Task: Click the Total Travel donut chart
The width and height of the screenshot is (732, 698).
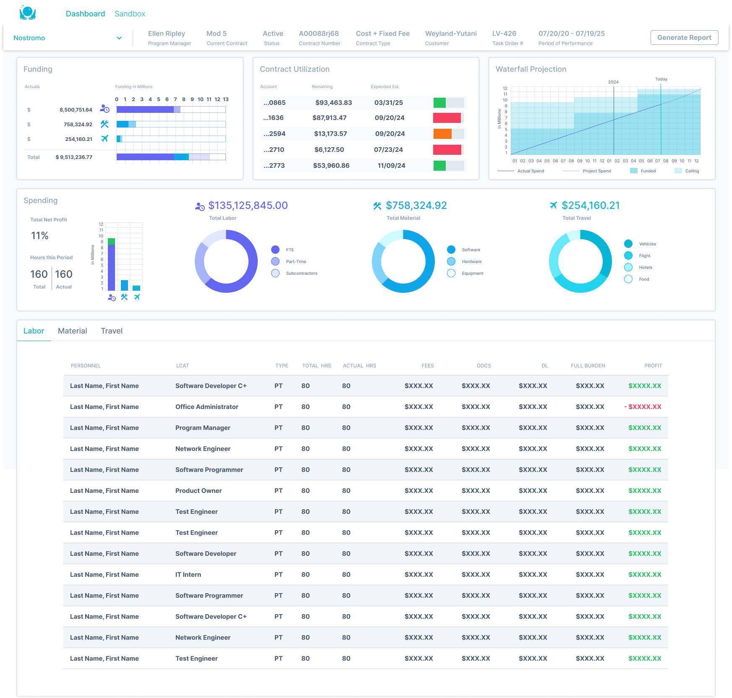Action: [x=580, y=261]
